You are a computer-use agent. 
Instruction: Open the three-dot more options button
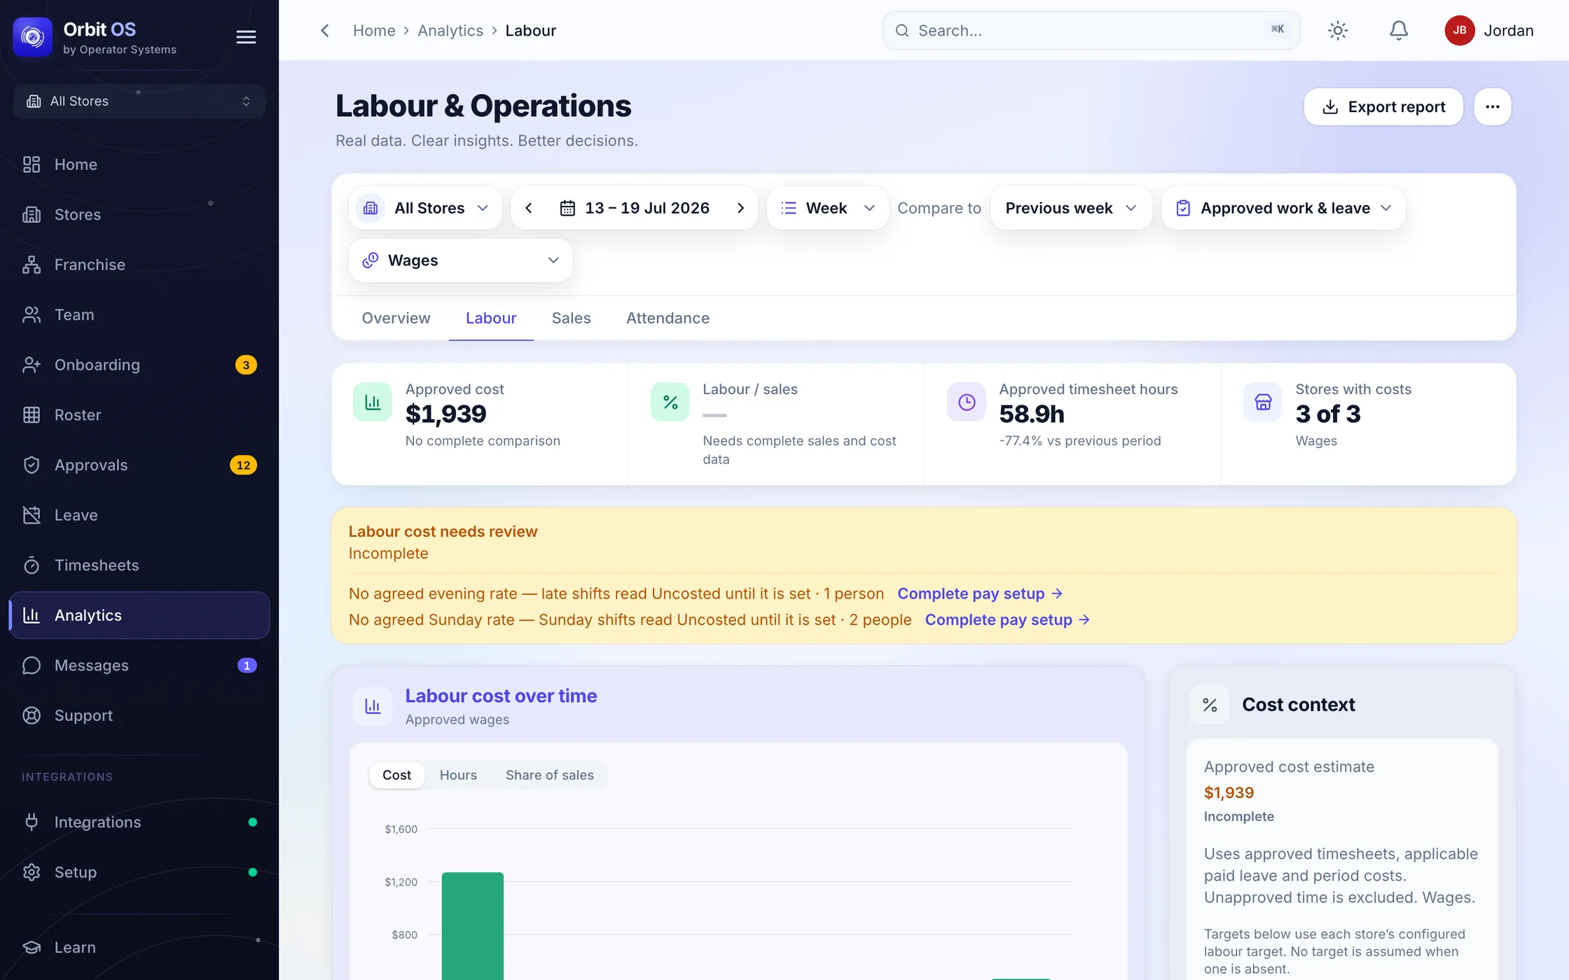click(1493, 107)
